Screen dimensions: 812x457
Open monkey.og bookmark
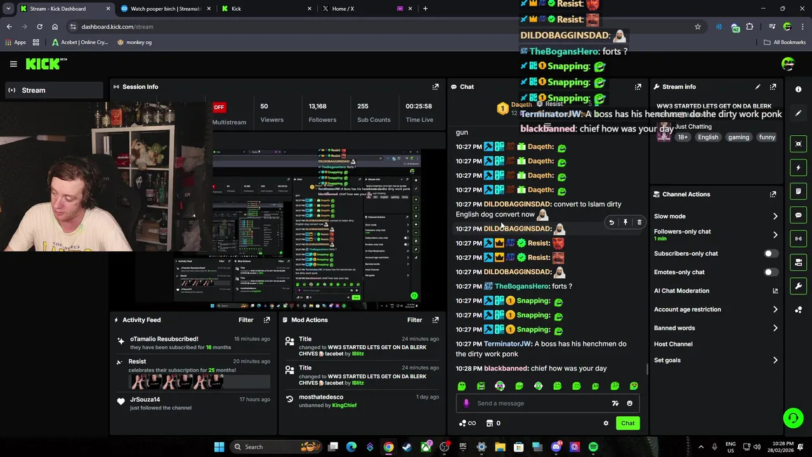coord(134,43)
